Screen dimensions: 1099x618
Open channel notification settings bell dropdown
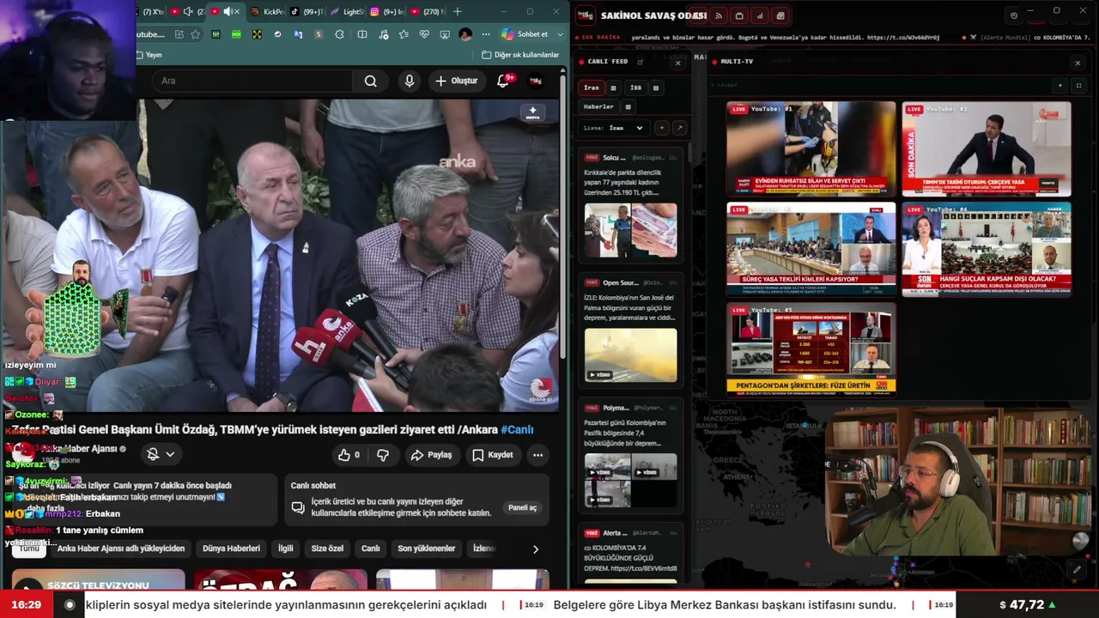coord(161,454)
